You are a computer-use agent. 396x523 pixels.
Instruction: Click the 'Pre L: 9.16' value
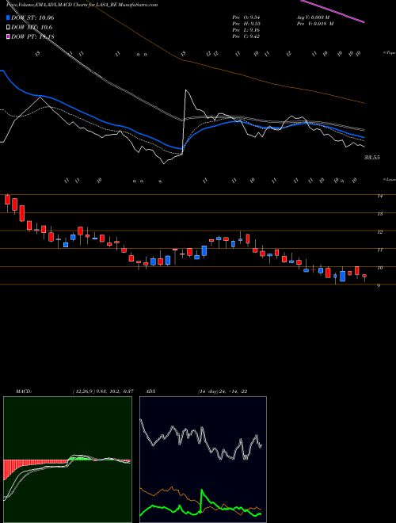[246, 29]
